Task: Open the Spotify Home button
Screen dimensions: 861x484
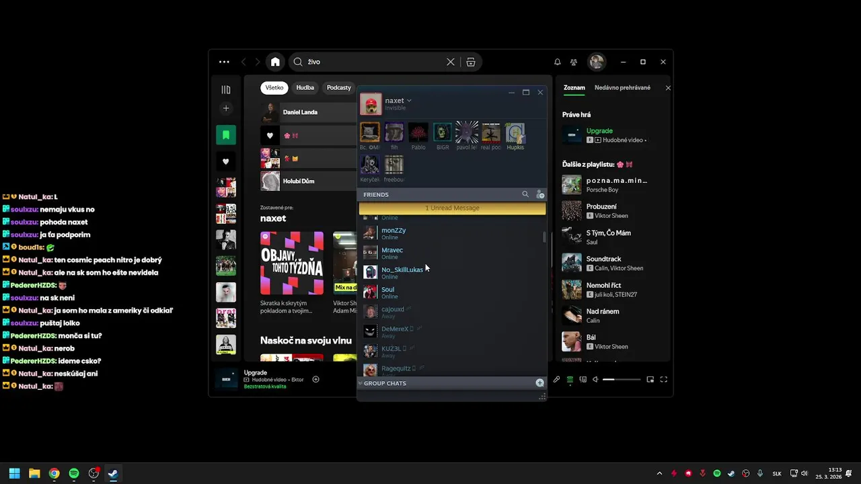Action: (275, 62)
